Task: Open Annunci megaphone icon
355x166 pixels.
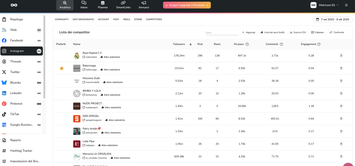Action: (144, 3)
